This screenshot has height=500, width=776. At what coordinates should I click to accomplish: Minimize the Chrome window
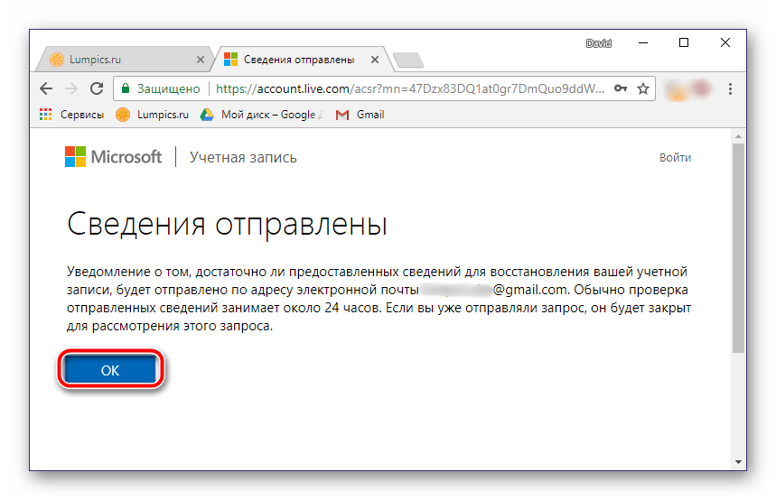pyautogui.click(x=643, y=43)
